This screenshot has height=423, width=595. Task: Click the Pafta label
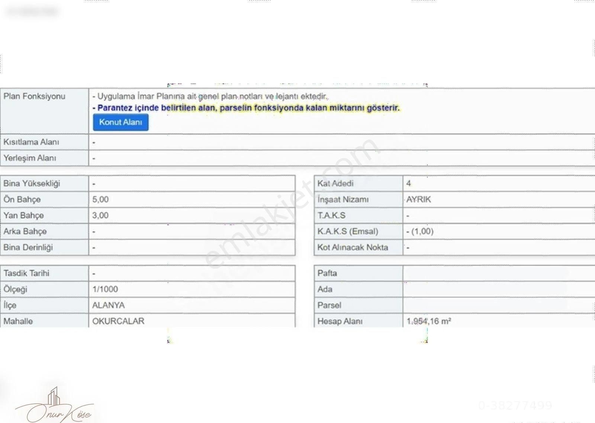327,273
